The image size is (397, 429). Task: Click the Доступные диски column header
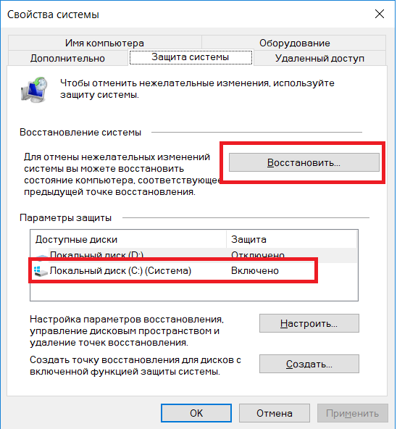coord(128,239)
